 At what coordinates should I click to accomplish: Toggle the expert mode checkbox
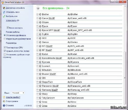pyautogui.click(x=8, y=28)
